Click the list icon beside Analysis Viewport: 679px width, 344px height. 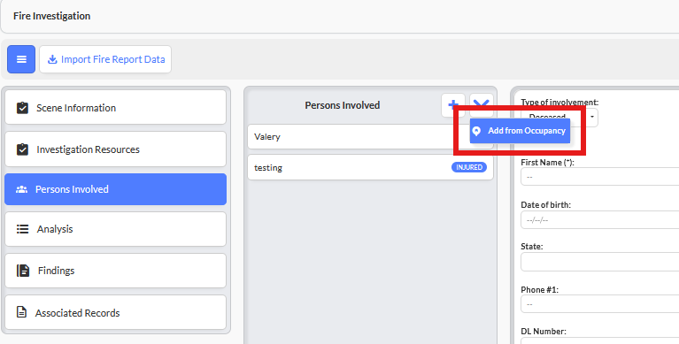click(x=22, y=229)
